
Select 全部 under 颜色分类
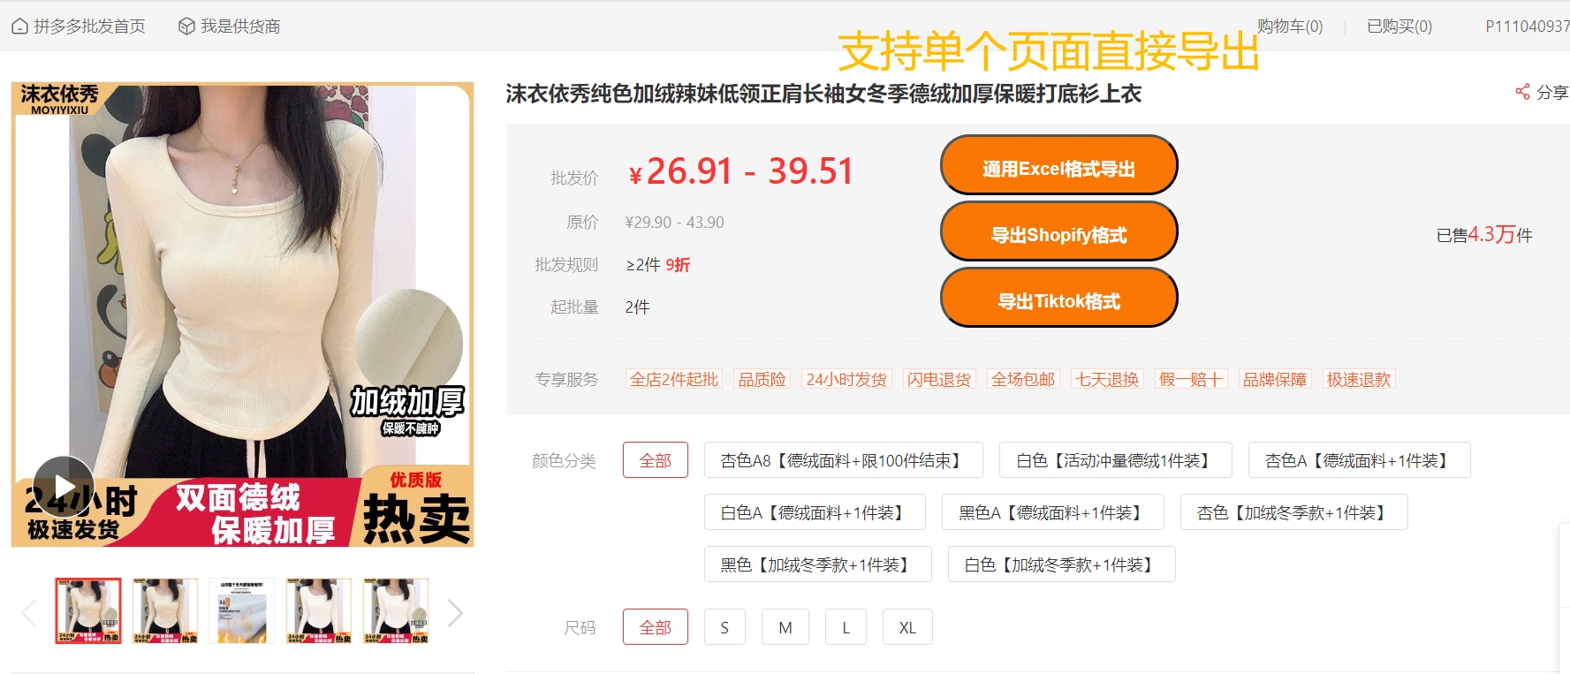(656, 460)
